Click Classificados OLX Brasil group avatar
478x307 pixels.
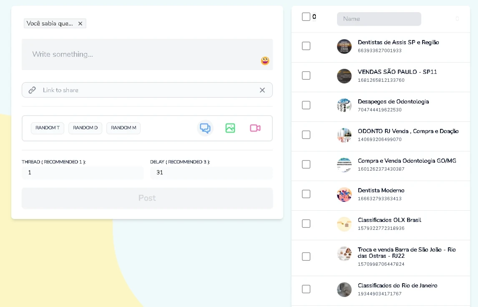pos(344,224)
